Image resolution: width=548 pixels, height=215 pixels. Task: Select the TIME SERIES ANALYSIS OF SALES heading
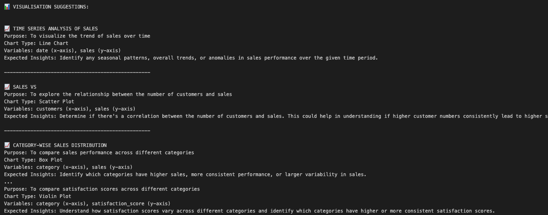55,29
